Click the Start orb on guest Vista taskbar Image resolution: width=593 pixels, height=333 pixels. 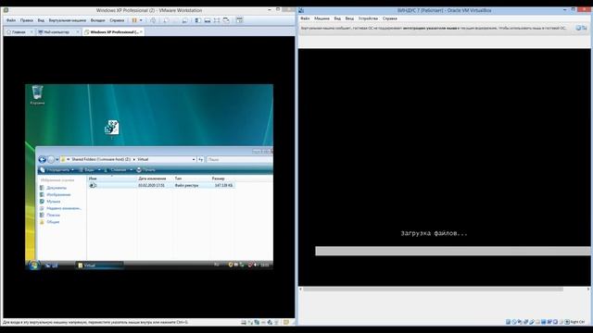(x=33, y=265)
